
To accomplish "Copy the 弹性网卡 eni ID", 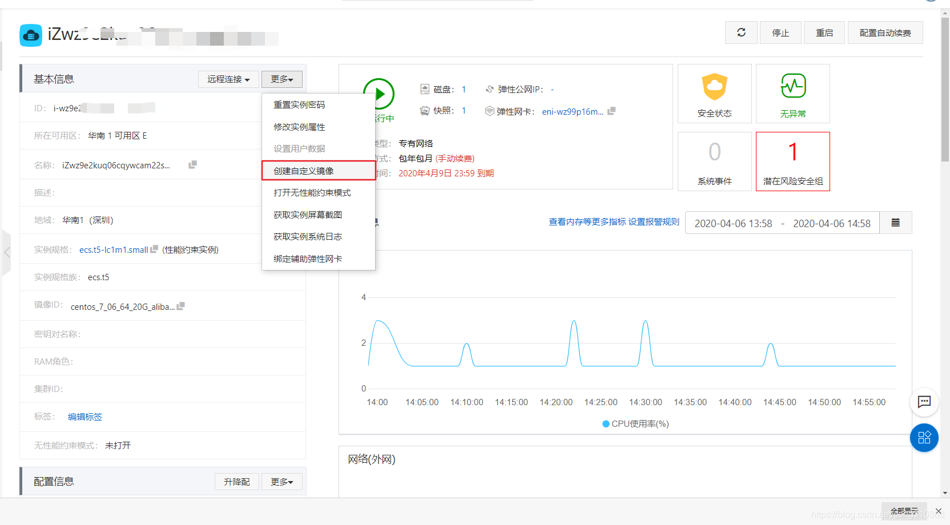I will (x=611, y=111).
